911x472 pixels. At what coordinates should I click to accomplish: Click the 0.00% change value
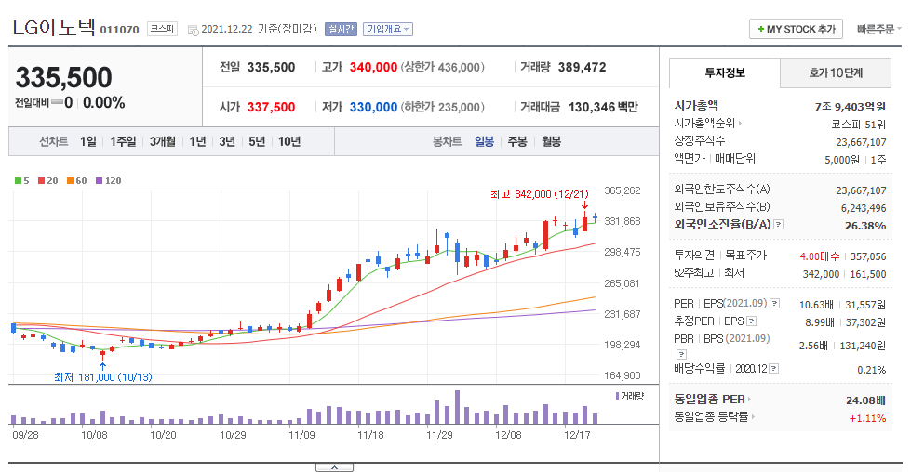[x=104, y=102]
